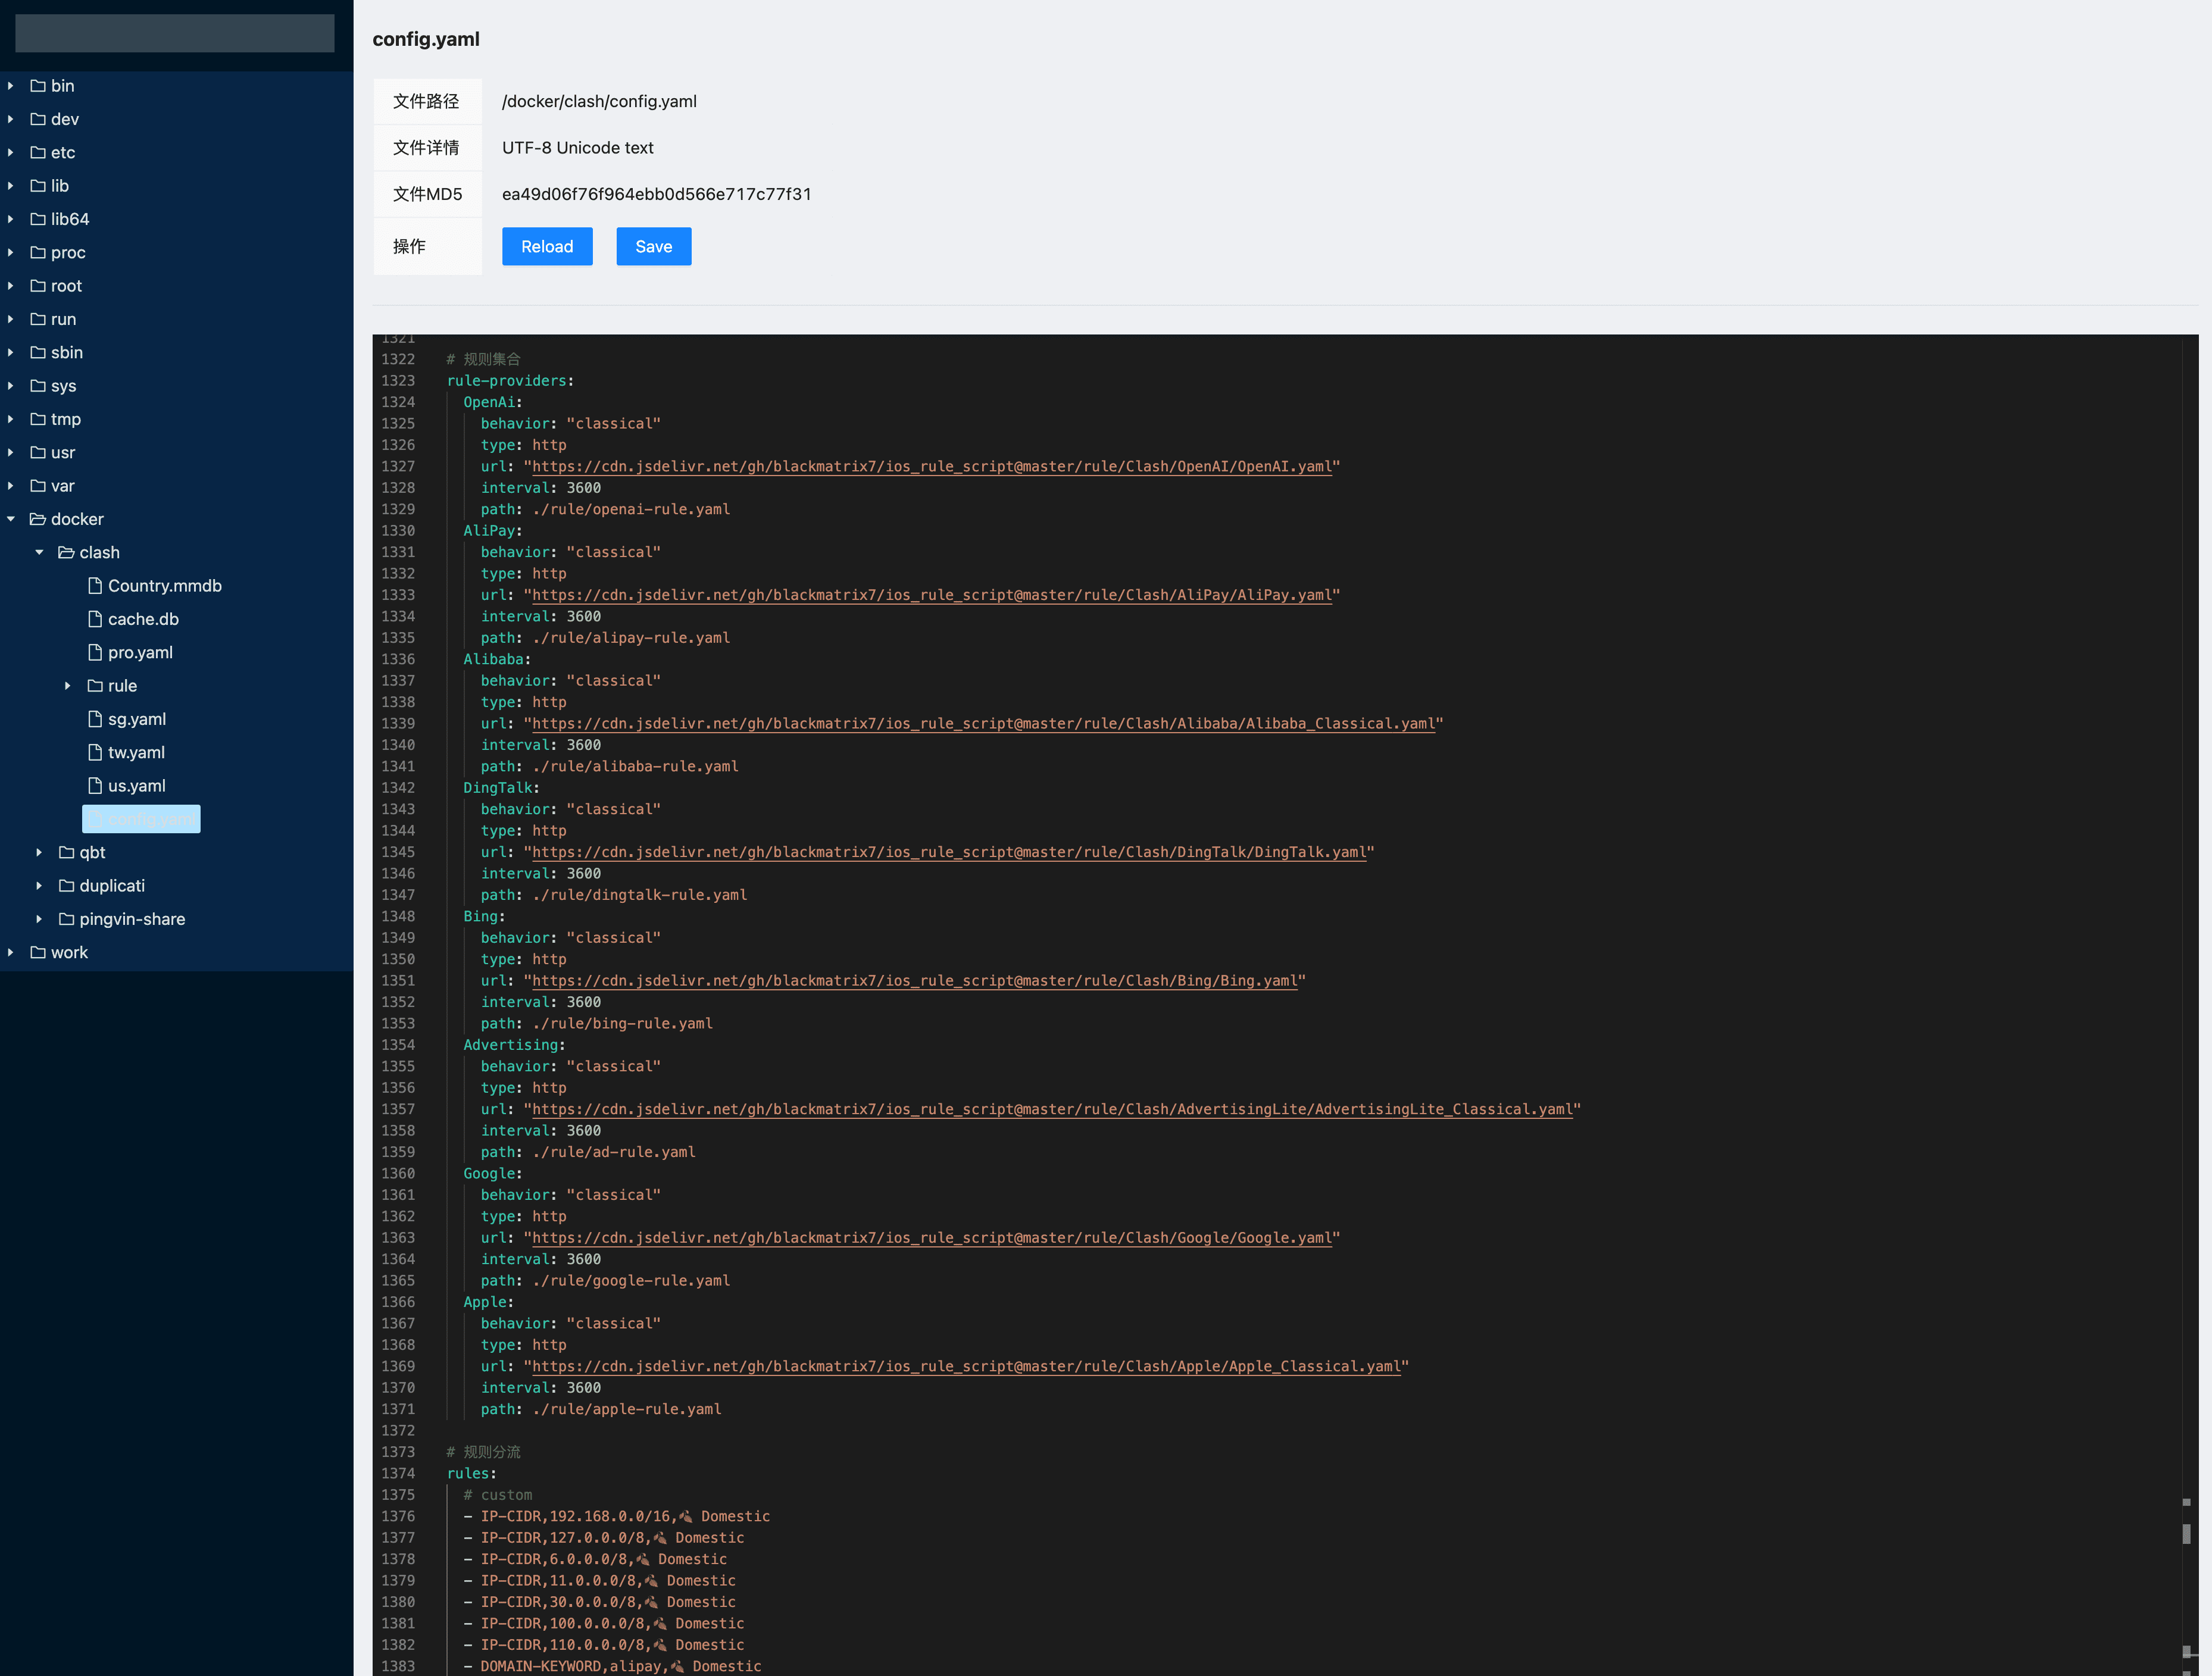Click the sg.yaml file icon
The image size is (2212, 1676).
pyautogui.click(x=95, y=719)
